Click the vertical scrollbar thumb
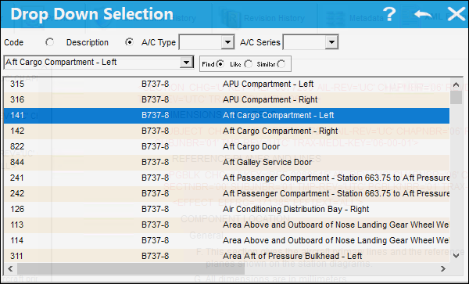The image size is (469, 284). (x=456, y=97)
